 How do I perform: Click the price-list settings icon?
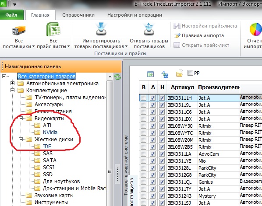point(177,26)
